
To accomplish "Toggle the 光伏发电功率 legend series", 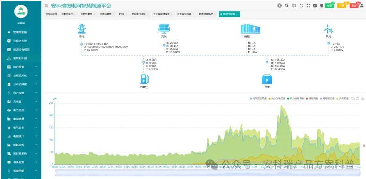I will [x=278, y=99].
